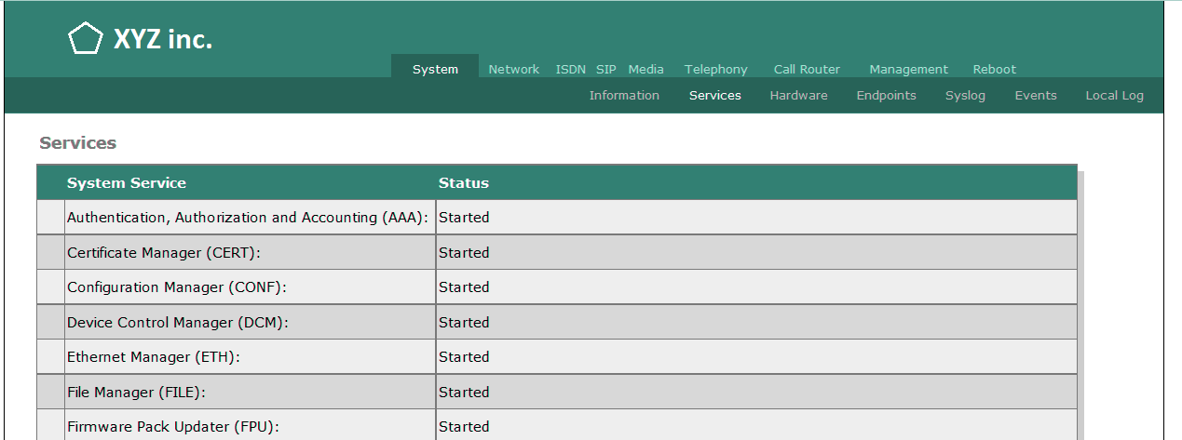Switch to the Network tab
Image resolution: width=1182 pixels, height=440 pixels.
[513, 69]
